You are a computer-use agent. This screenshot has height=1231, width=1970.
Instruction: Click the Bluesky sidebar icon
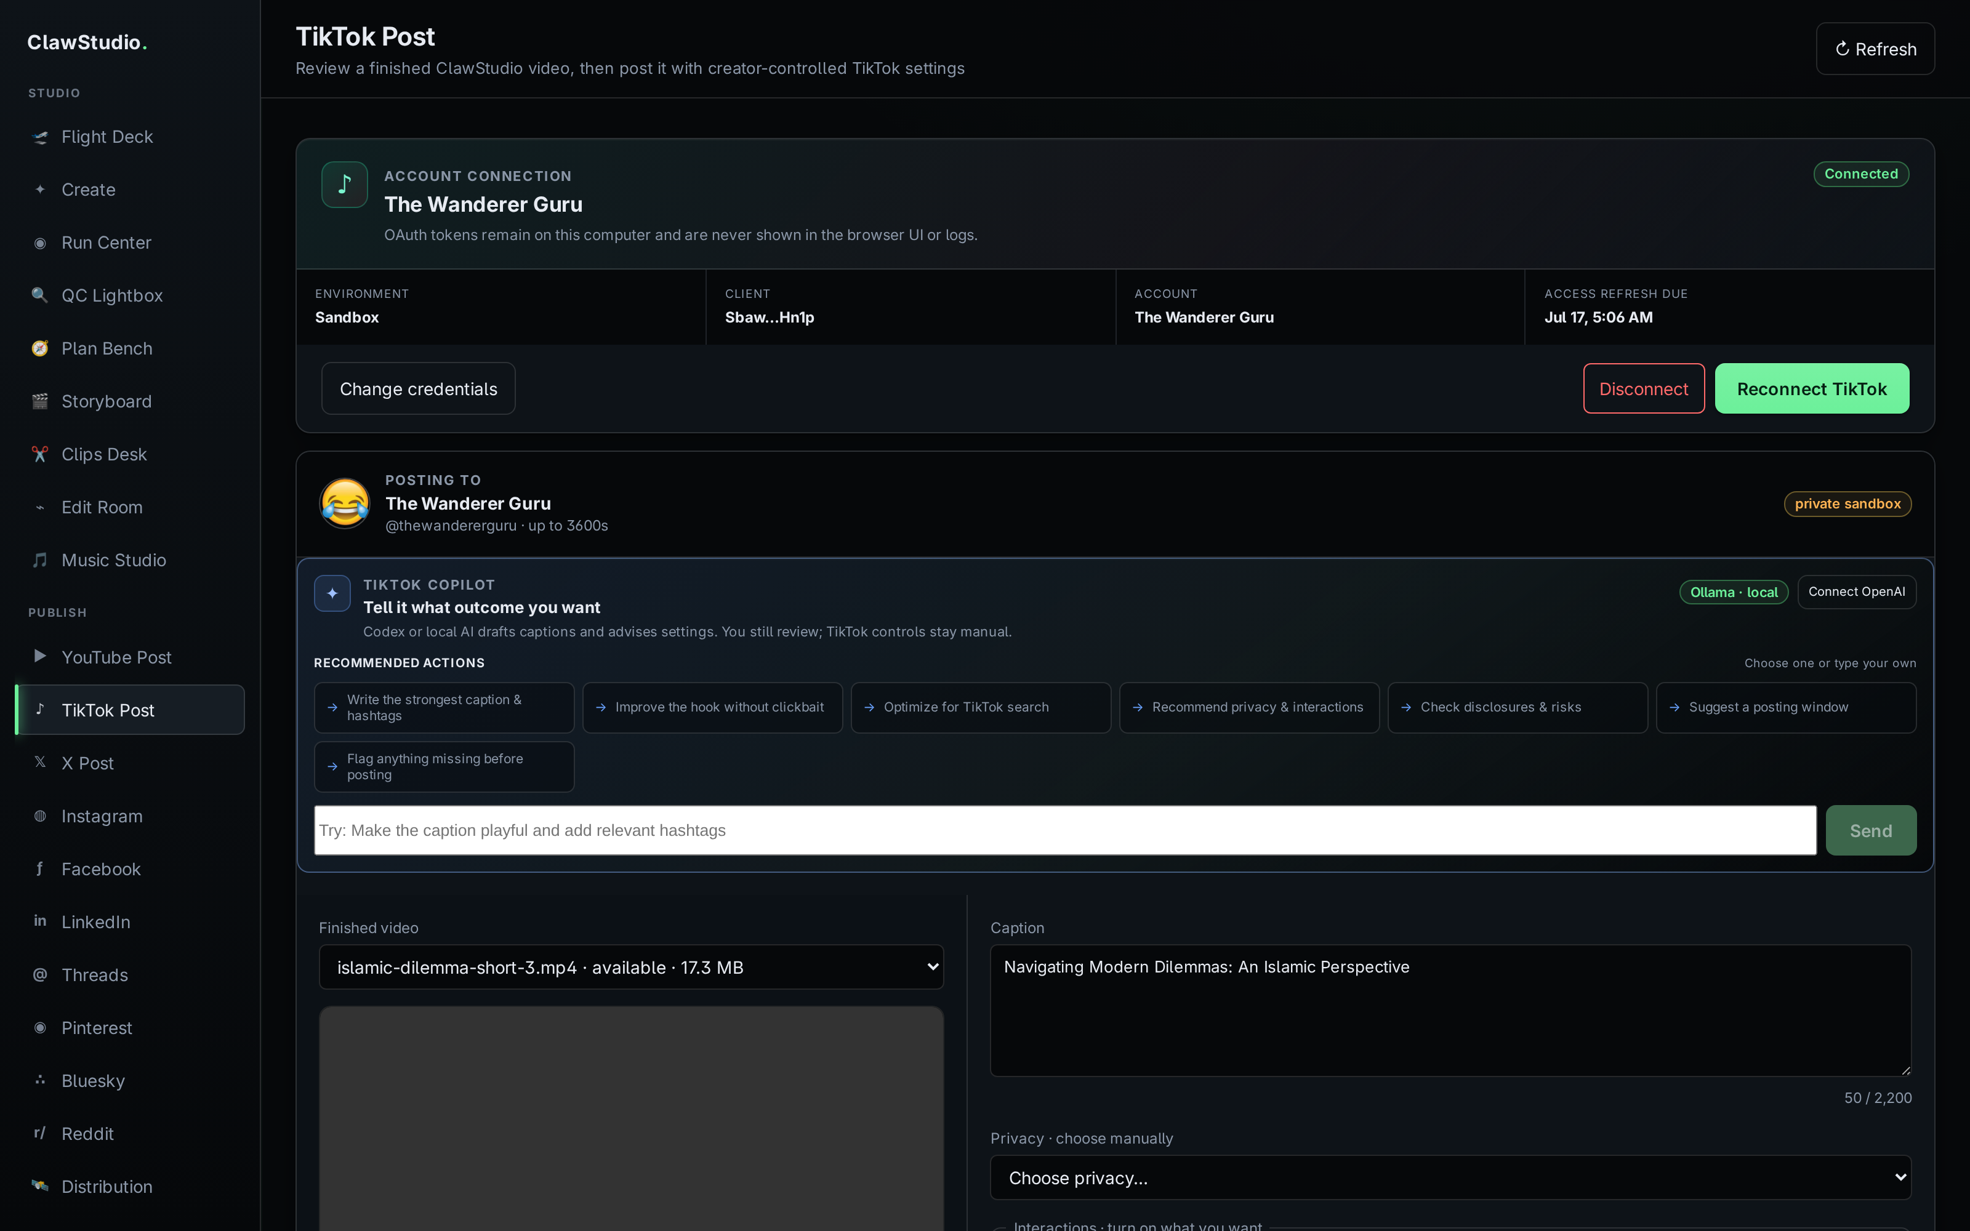coord(40,1080)
